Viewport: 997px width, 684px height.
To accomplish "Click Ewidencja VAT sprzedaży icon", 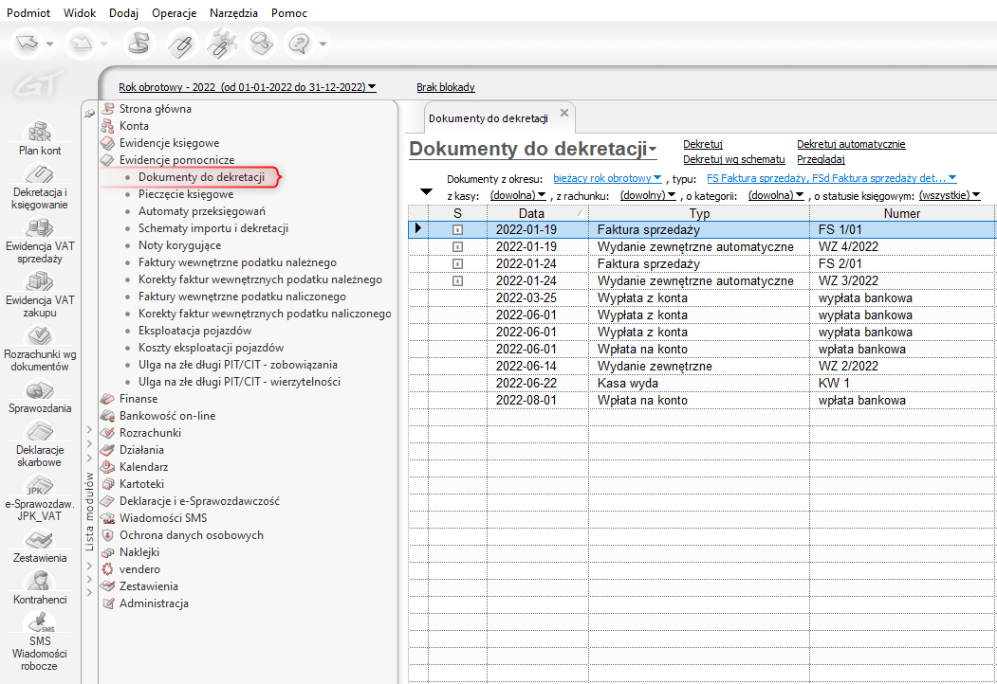I will pos(40,228).
